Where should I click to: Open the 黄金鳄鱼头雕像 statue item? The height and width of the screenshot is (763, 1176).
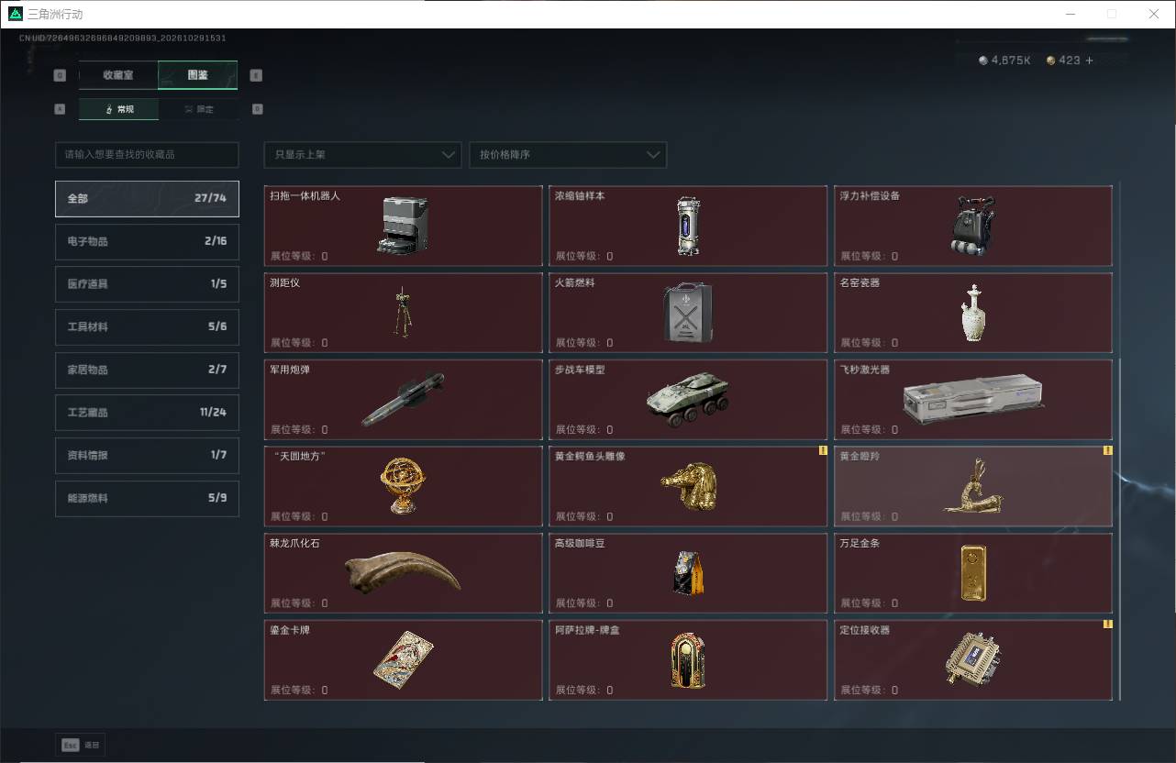coord(688,486)
